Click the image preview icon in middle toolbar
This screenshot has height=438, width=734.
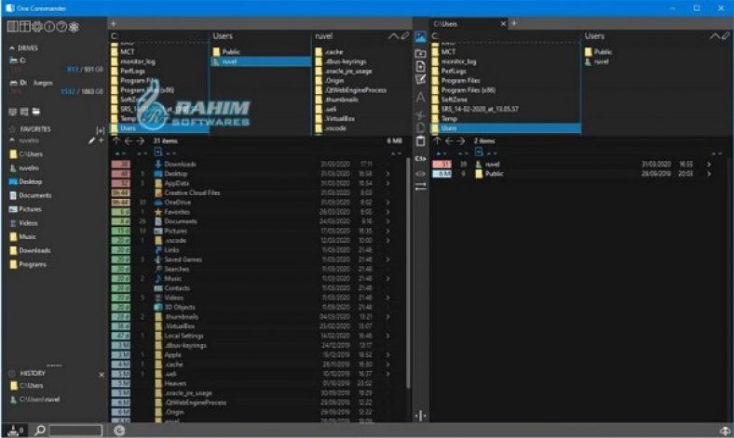420,36
